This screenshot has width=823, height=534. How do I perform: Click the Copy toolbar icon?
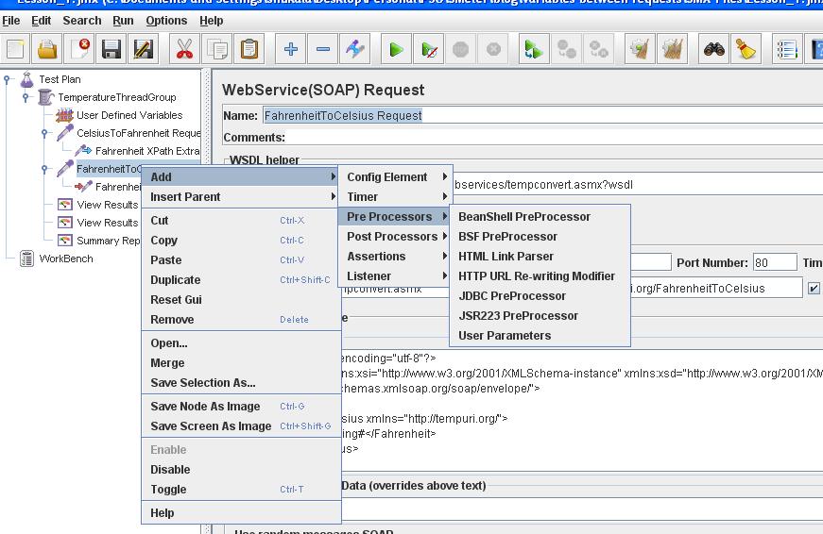216,49
